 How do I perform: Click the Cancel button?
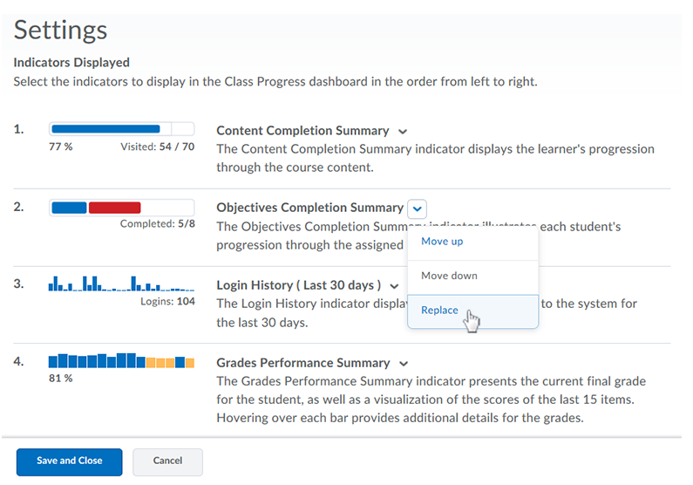(167, 461)
